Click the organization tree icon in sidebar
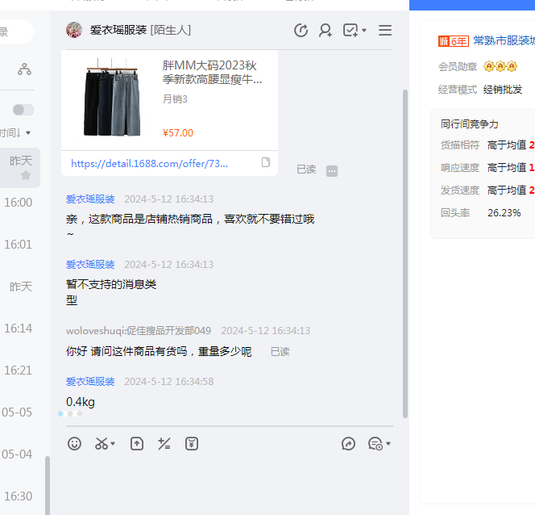The image size is (535, 515). point(24,69)
